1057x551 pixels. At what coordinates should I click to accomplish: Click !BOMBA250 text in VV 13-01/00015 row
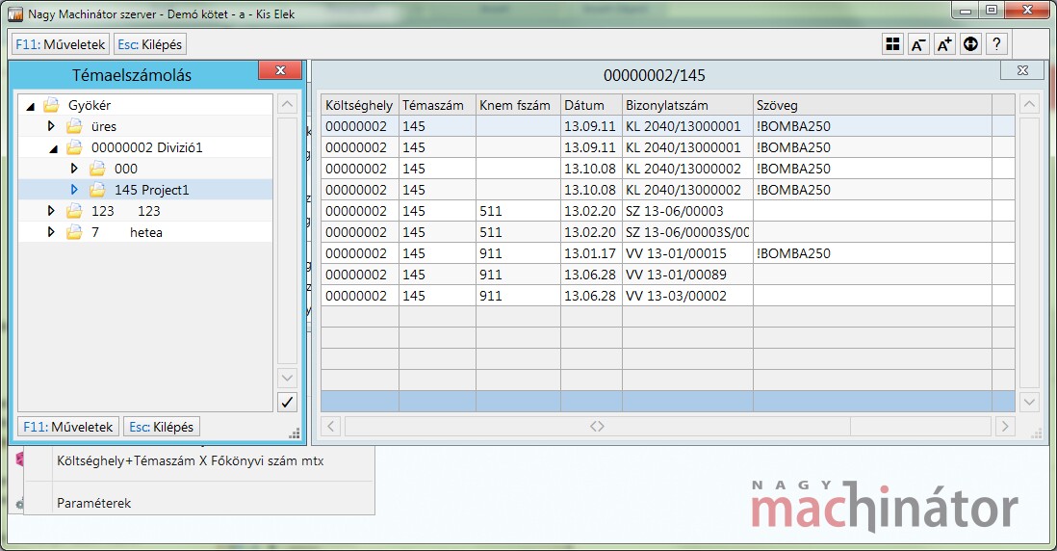point(793,253)
